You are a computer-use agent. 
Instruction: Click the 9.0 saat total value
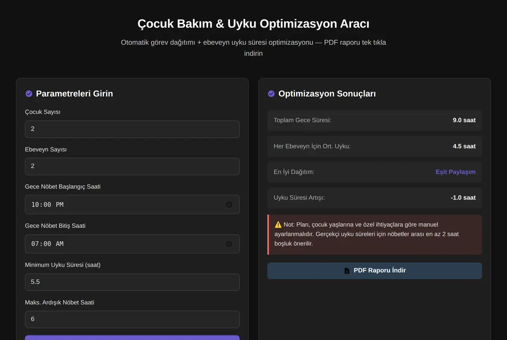pyautogui.click(x=464, y=120)
